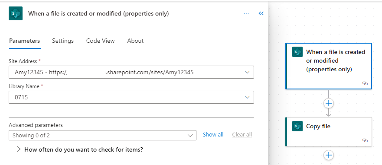Switch to the Code View tab
The height and width of the screenshot is (165, 382).
click(100, 41)
